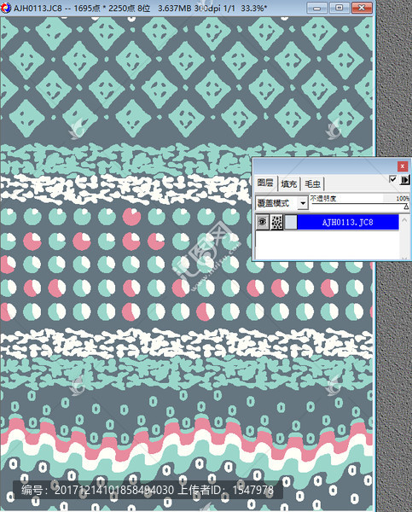Close the layer panel with red X

403,166
